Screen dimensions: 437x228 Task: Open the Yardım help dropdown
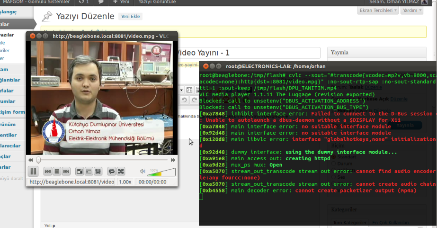point(412,10)
